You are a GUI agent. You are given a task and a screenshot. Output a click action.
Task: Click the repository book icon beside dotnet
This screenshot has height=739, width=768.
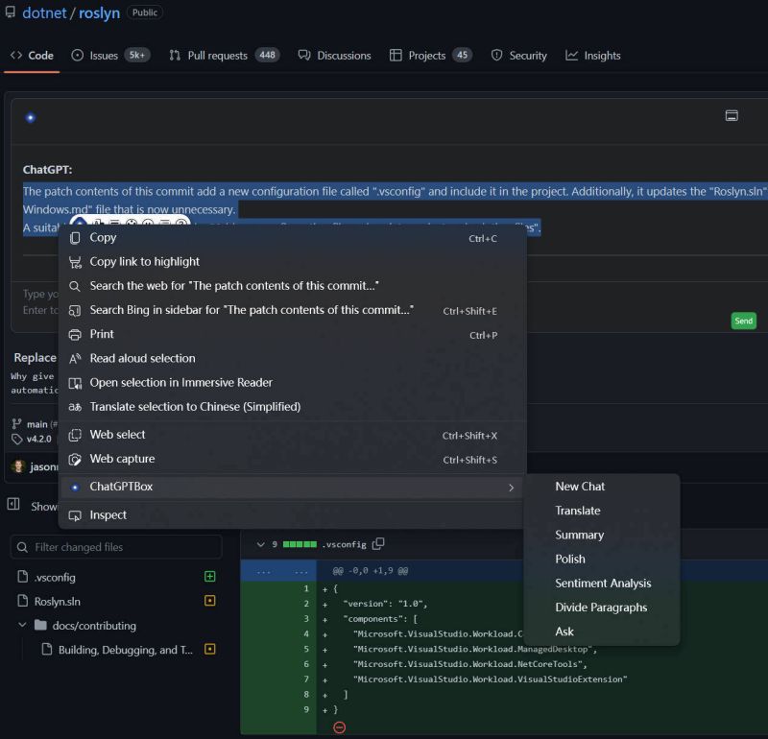pos(12,12)
